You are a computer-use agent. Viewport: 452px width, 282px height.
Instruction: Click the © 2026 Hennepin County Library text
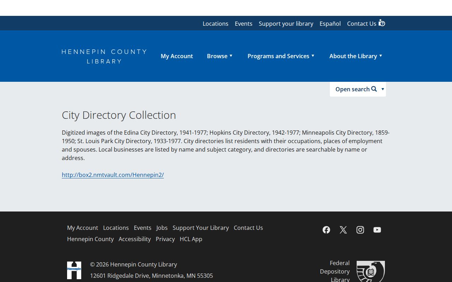click(x=133, y=264)
